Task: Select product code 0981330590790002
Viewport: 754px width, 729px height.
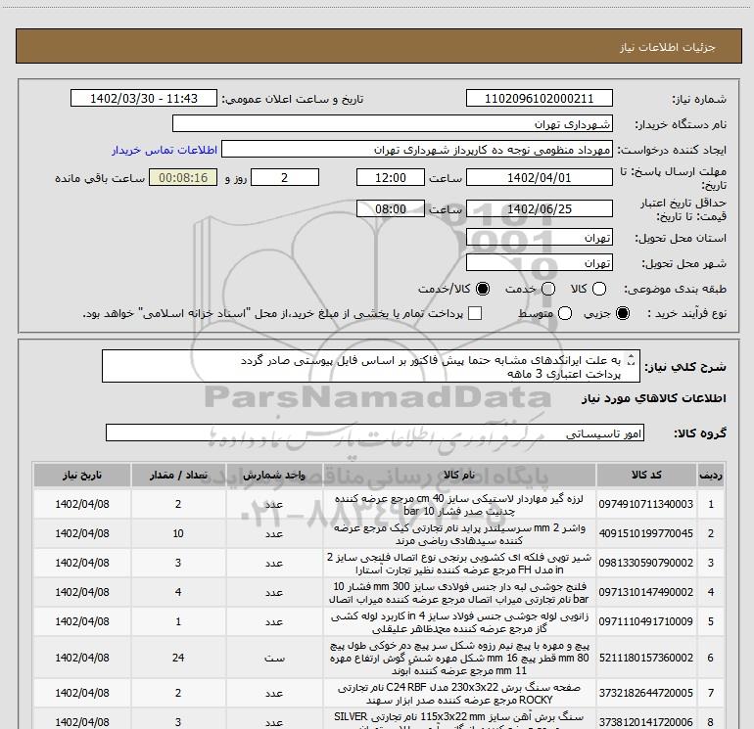Action: click(646, 563)
